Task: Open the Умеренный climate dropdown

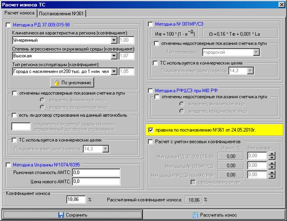Action: [114, 40]
